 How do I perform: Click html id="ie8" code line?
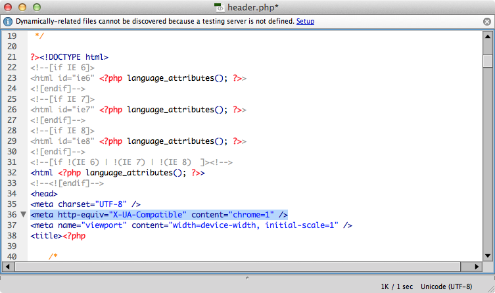point(138,141)
